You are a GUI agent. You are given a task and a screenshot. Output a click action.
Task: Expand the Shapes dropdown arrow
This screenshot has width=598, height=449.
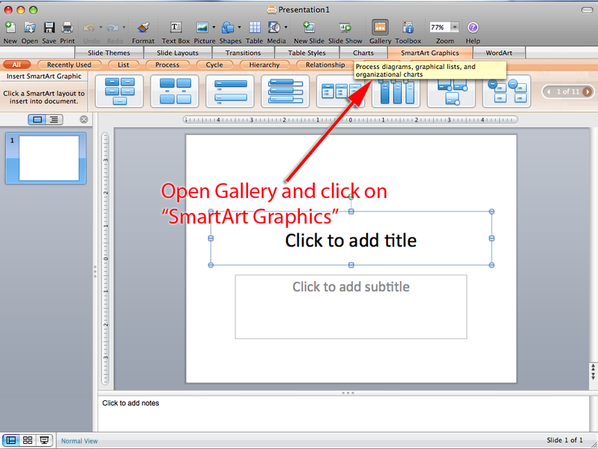click(239, 28)
